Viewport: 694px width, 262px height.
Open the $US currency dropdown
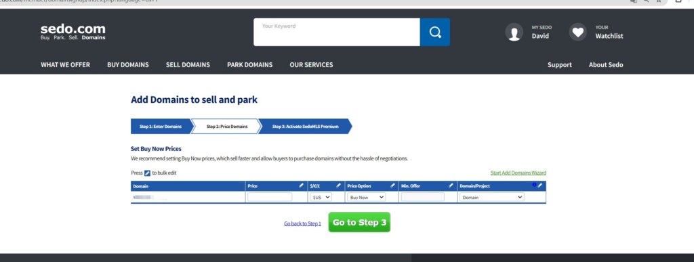point(321,198)
